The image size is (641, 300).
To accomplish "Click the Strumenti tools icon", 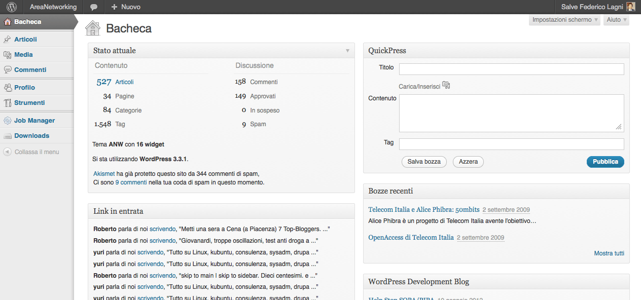I will [8, 102].
